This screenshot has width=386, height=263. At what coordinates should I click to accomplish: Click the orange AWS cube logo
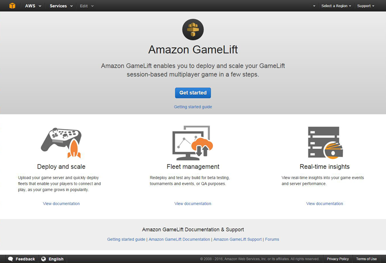[12, 6]
